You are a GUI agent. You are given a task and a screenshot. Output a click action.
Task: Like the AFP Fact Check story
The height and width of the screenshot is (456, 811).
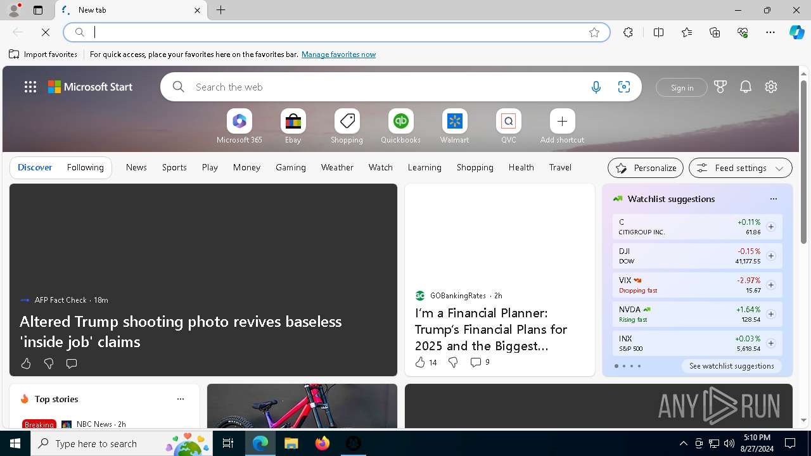pos(26,364)
